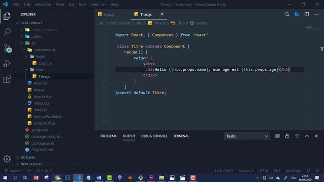Switch to the App.js editor tab
The width and height of the screenshot is (324, 182).
[109, 14]
